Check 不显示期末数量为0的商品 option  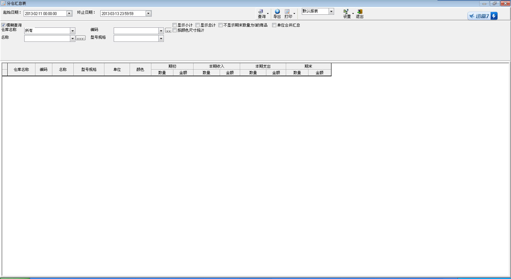pos(220,25)
